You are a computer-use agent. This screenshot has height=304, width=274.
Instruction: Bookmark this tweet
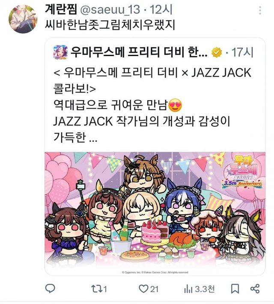[235, 289]
